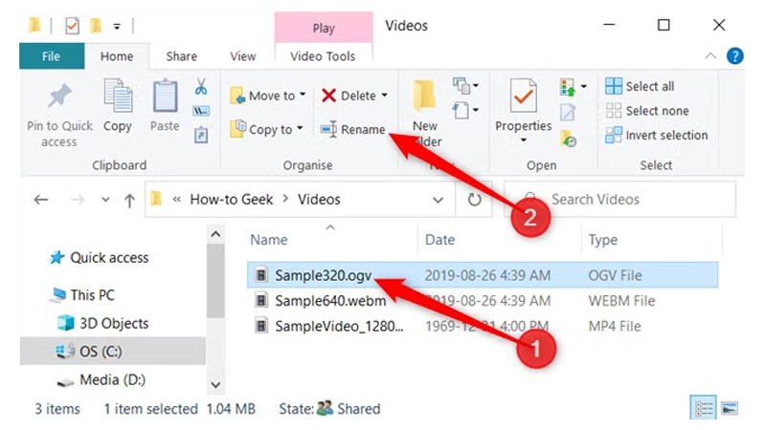Viewport: 766px width, 430px height.
Task: Click the Paste shortcut icon
Action: click(201, 135)
